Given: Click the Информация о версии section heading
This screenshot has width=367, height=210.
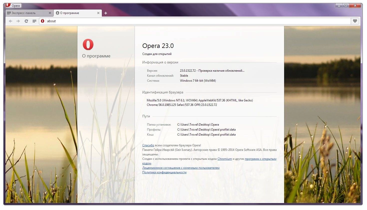Looking at the screenshot, I should coord(160,62).
